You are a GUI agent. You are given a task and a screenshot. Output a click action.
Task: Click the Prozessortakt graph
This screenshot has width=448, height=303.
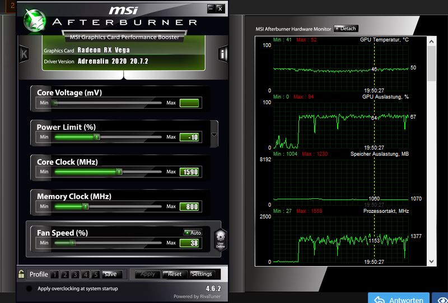click(341, 239)
